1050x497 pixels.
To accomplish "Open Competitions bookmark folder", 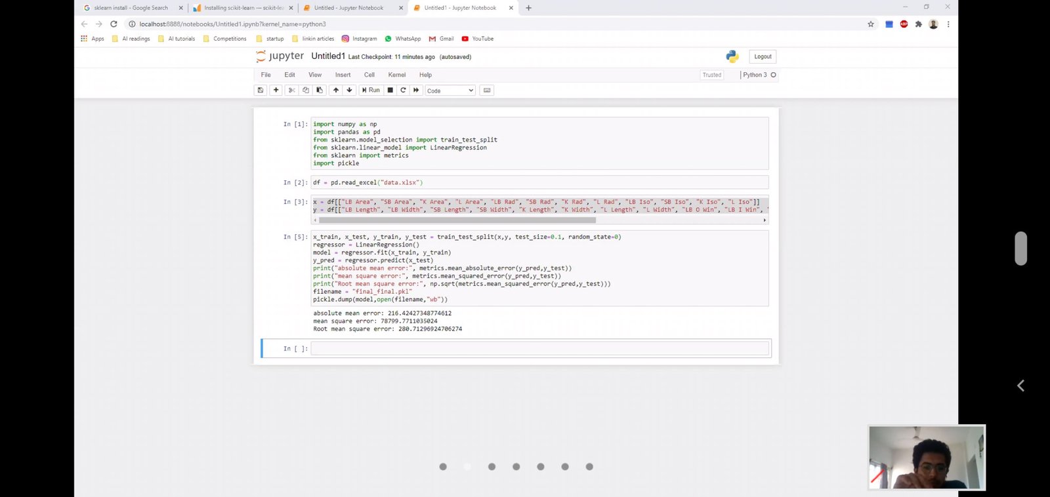I will 225,39.
